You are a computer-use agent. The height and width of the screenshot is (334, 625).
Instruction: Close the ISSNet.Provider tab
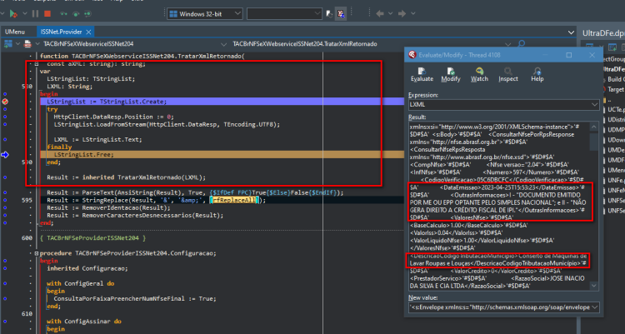click(x=88, y=32)
